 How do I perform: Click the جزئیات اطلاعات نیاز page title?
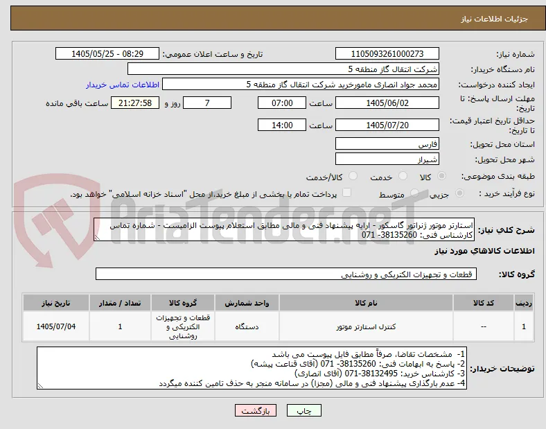tap(494, 19)
